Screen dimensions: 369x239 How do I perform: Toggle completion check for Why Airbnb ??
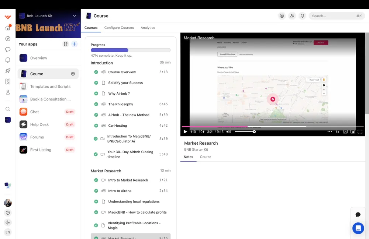[96, 94]
